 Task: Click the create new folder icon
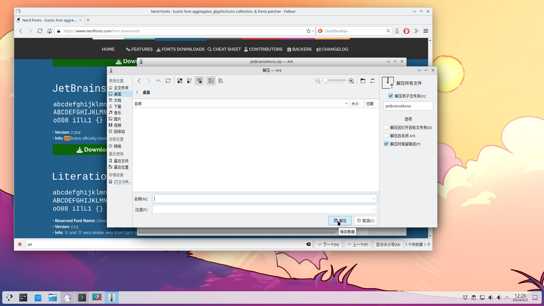point(363,81)
